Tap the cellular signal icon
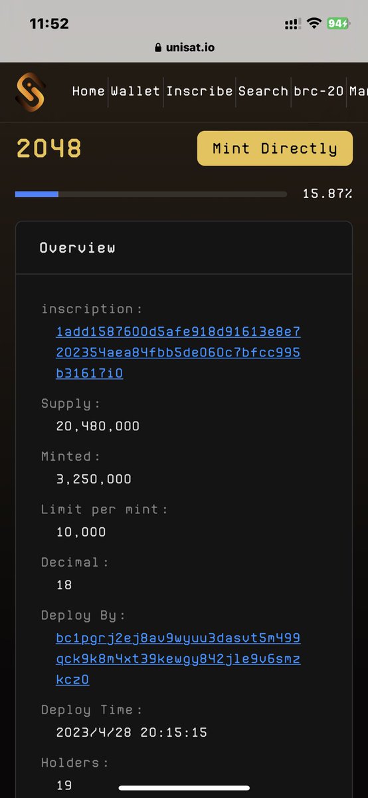This screenshot has height=798, width=368. click(292, 24)
